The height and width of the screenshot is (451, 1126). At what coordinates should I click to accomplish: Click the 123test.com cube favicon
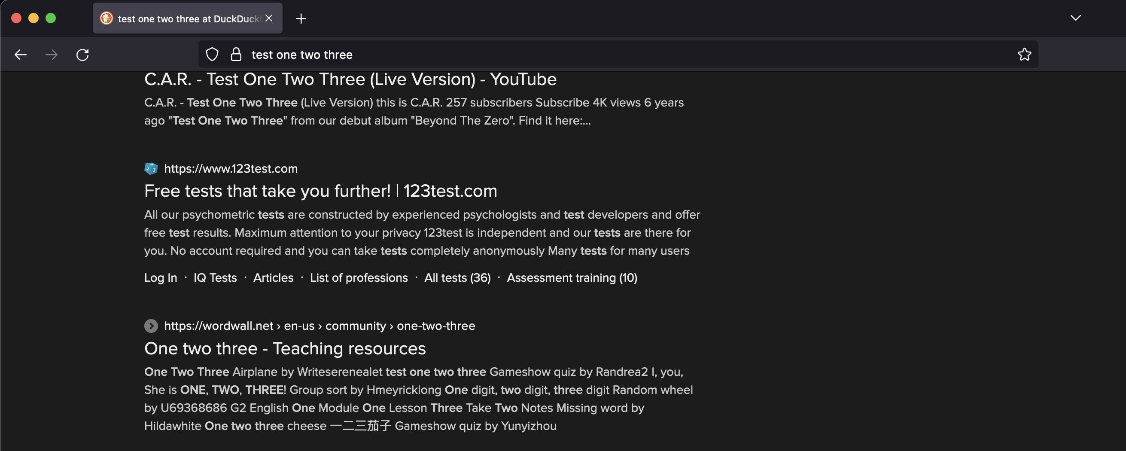pyautogui.click(x=151, y=168)
